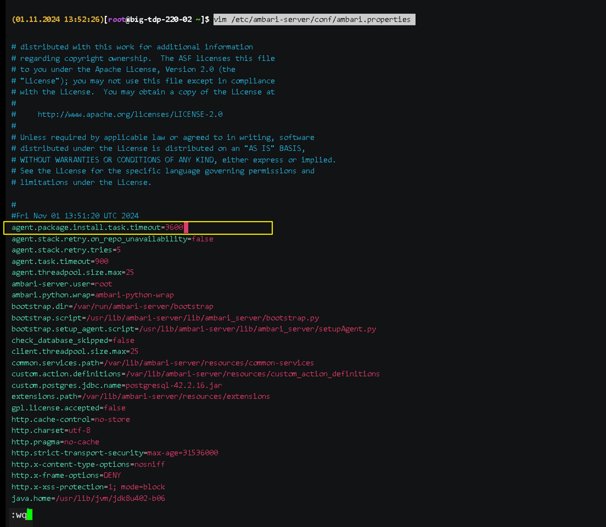The width and height of the screenshot is (606, 527).
Task: Click the agent.task.timeout value 900
Action: pyautogui.click(x=102, y=261)
